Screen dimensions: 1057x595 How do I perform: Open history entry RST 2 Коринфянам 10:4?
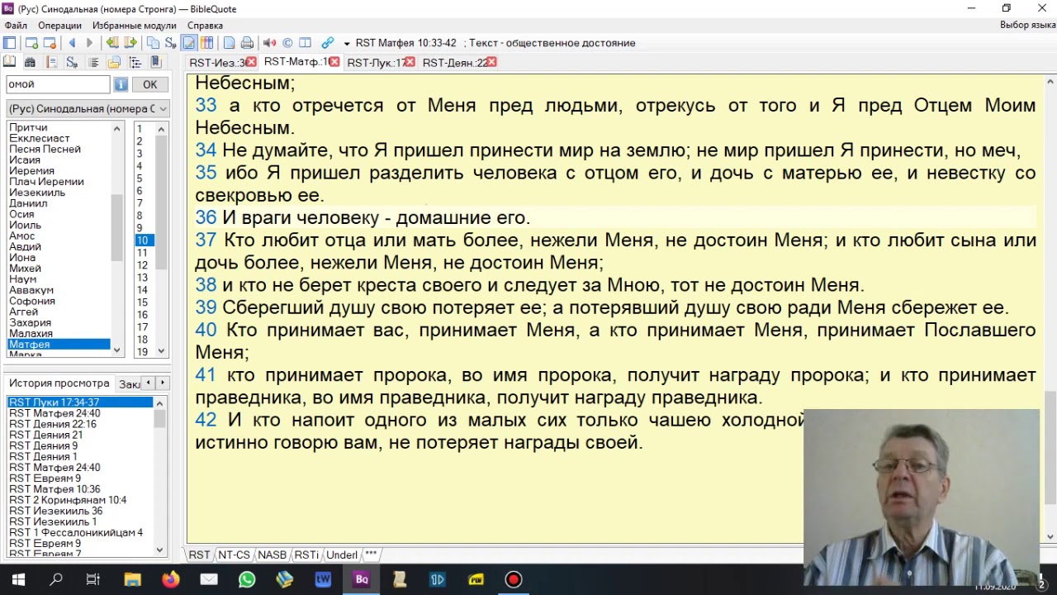(x=68, y=500)
